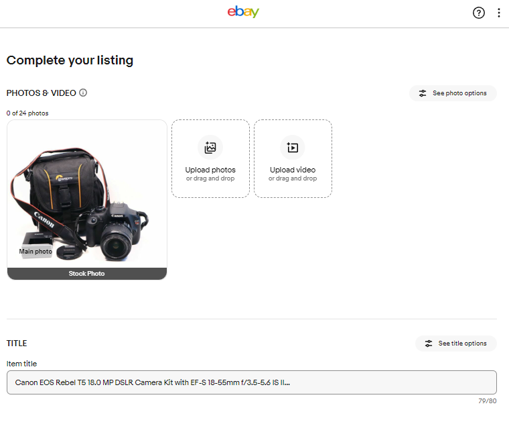
Task: Click the Upload photos text label
Action: (210, 170)
